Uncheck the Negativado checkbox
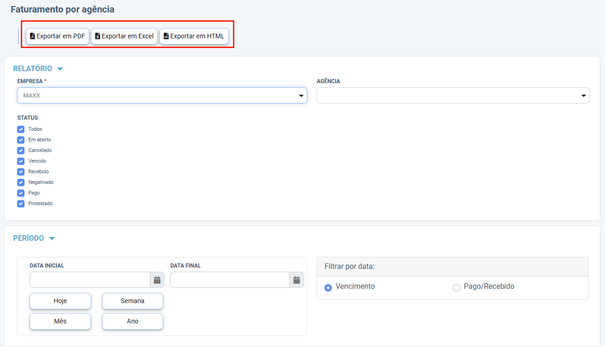 [x=21, y=183]
